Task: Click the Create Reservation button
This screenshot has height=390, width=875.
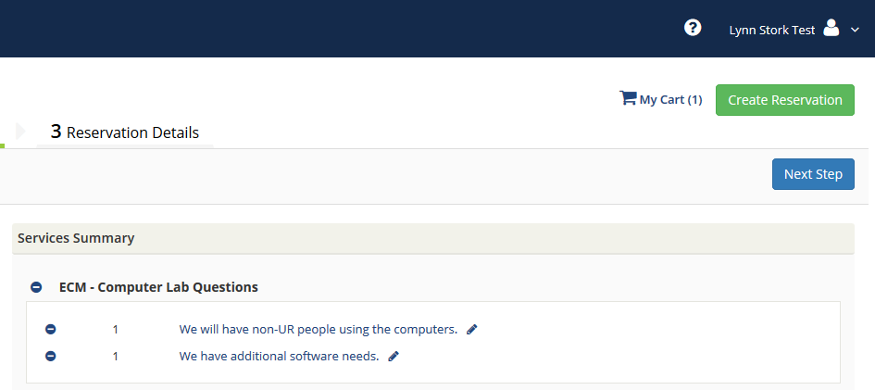Action: point(784,100)
